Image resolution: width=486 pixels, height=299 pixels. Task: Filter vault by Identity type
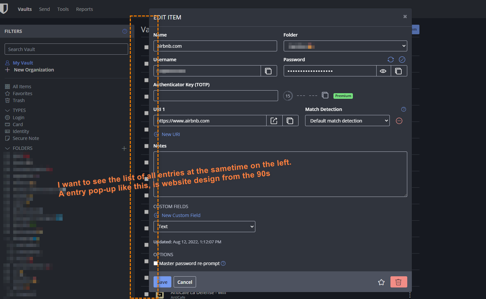[x=21, y=131]
